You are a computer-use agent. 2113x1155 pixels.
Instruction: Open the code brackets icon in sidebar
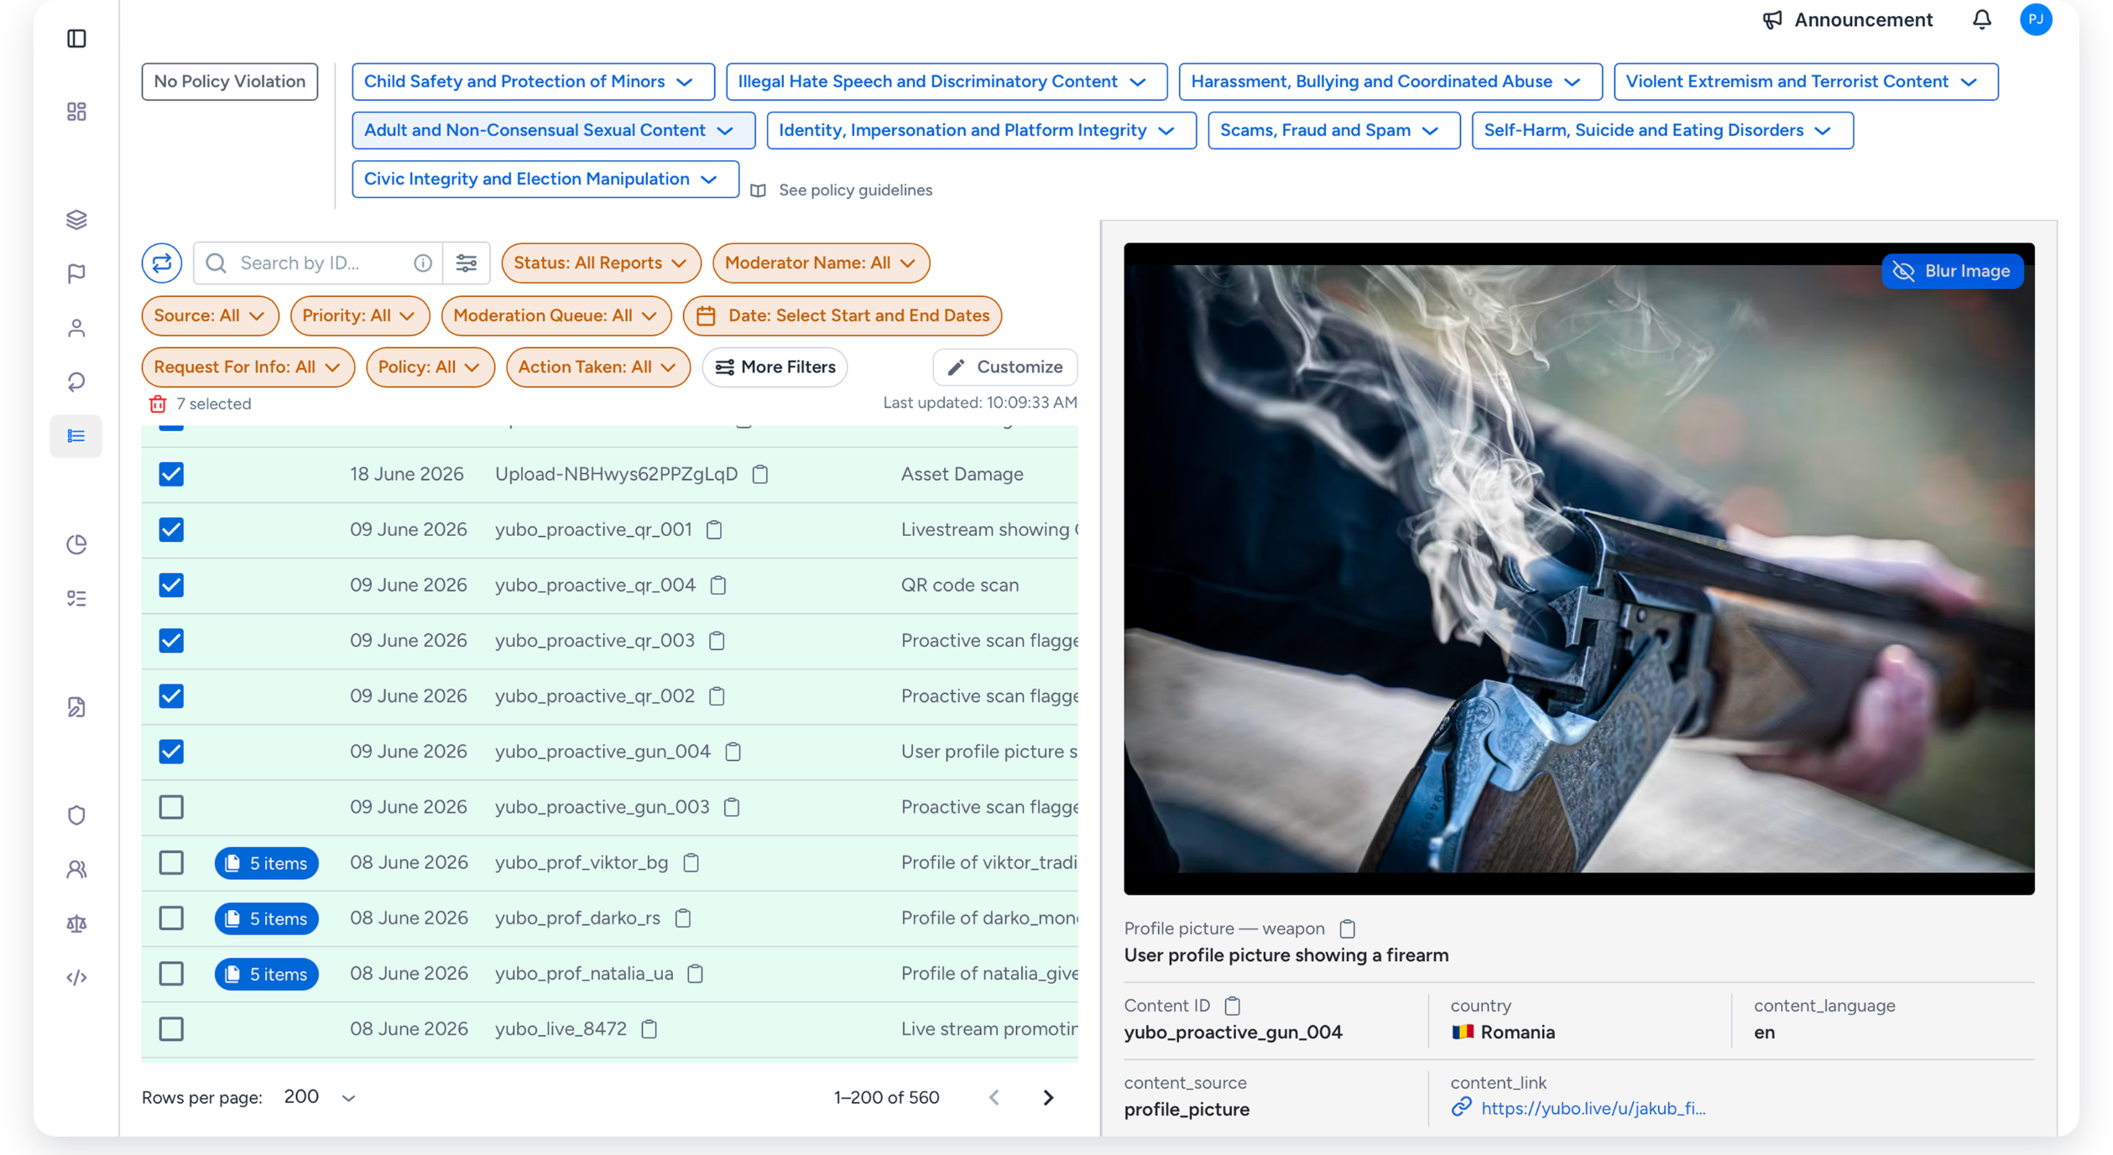click(x=76, y=977)
